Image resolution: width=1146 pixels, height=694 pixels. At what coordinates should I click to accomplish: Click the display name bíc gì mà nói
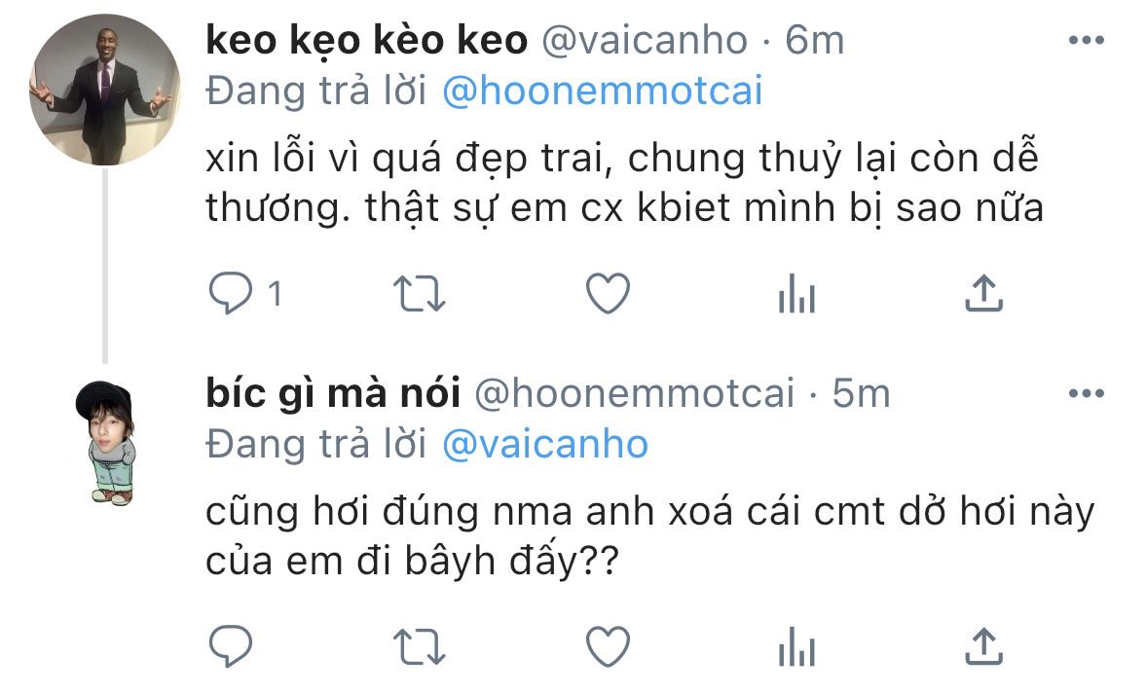pyautogui.click(x=333, y=393)
